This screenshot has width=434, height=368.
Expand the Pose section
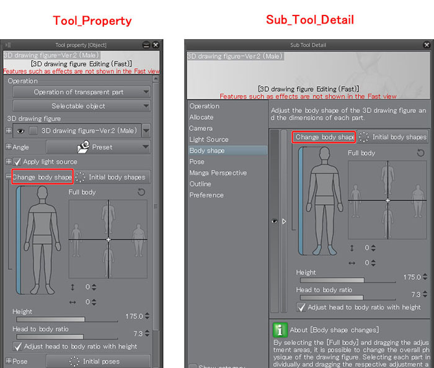9,361
